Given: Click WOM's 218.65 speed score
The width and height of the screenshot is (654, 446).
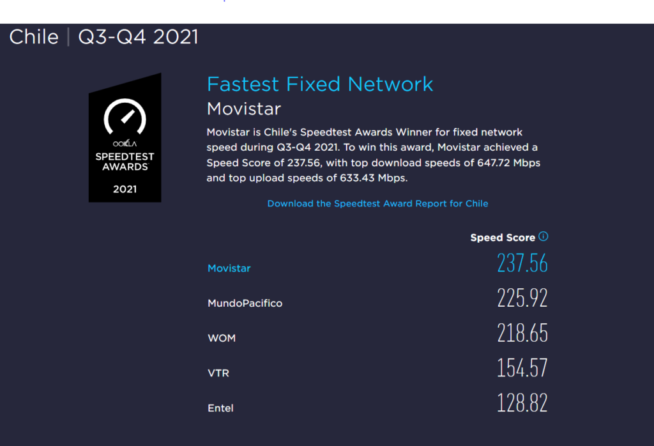Looking at the screenshot, I should point(522,334).
